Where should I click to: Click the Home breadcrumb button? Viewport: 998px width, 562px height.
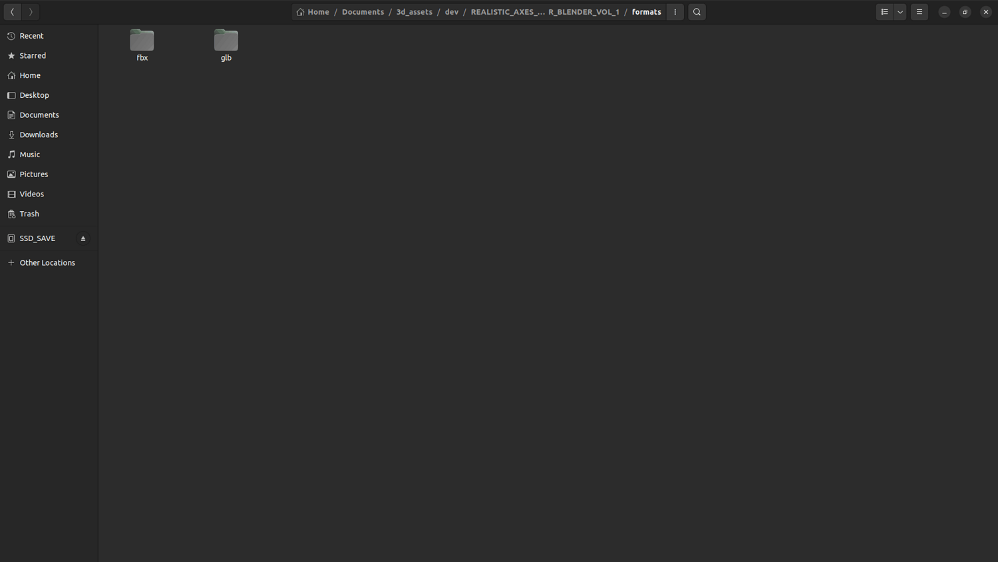(x=313, y=12)
